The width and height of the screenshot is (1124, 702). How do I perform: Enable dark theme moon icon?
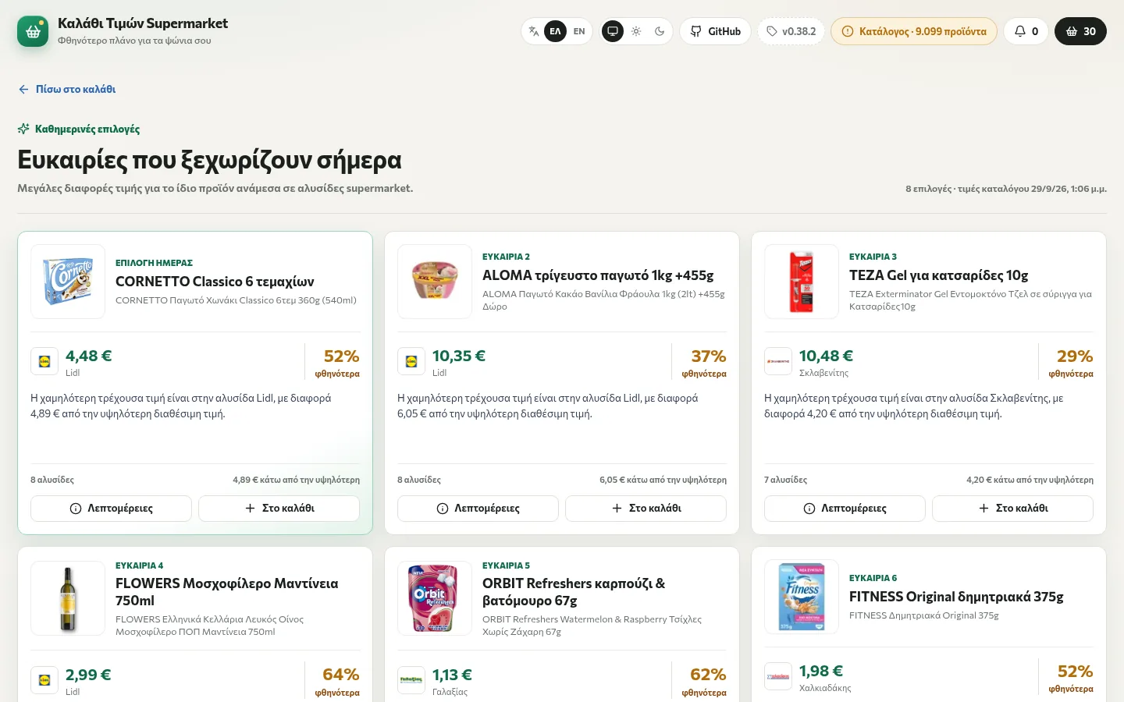[x=660, y=31]
